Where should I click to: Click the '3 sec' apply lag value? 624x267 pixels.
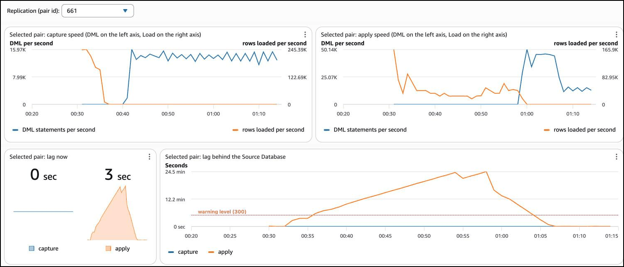click(118, 175)
